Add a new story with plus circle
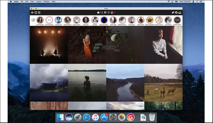The width and height of the screenshot is (213, 123). (x=33, y=20)
